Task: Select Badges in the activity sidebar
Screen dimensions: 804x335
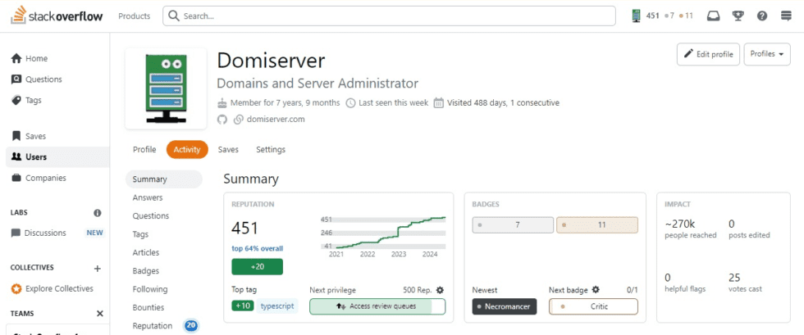Action: (x=146, y=271)
